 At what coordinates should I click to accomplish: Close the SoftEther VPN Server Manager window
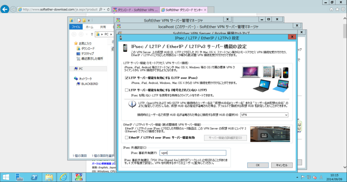pos(227,19)
